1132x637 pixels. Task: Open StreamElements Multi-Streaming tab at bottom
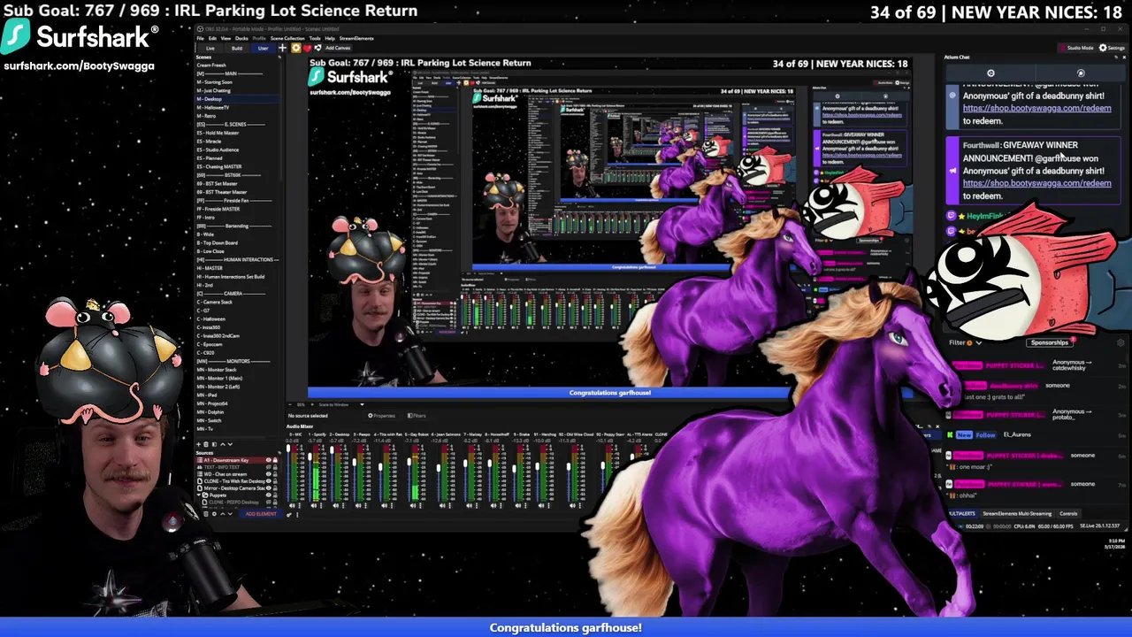click(1017, 514)
